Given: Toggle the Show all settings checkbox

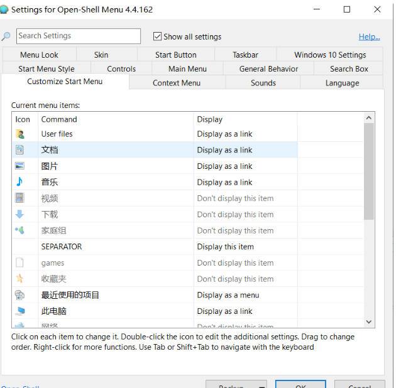Looking at the screenshot, I should (158, 36).
